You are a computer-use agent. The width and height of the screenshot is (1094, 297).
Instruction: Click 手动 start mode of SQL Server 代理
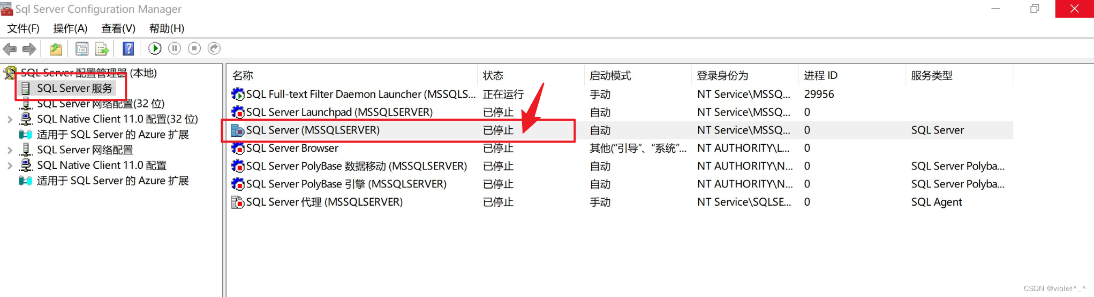[x=600, y=202]
